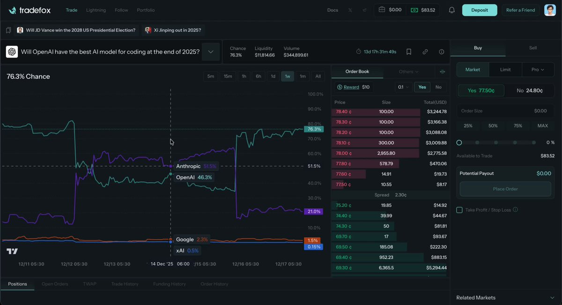This screenshot has width=562, height=305.
Task: Click the Order Size input field
Action: click(505, 111)
